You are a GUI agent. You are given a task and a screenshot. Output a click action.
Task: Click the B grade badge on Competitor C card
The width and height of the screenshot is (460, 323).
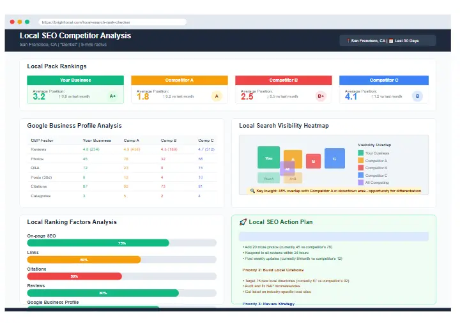tap(417, 96)
